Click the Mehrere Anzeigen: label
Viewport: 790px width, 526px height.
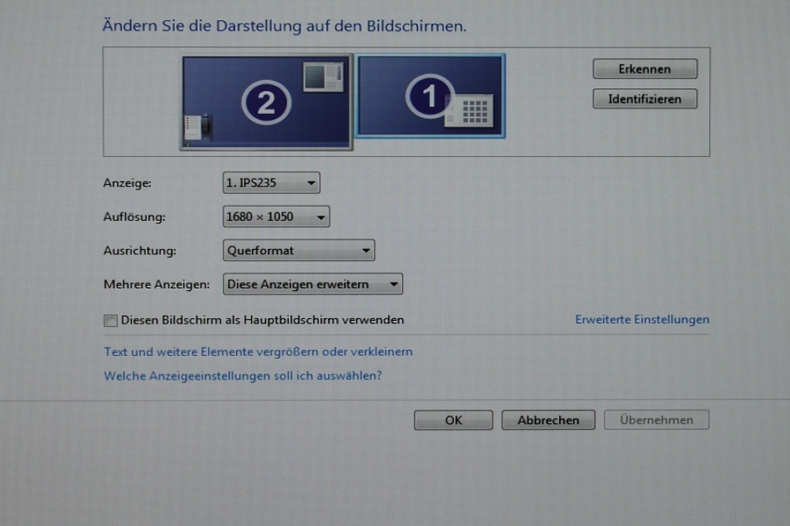point(156,284)
